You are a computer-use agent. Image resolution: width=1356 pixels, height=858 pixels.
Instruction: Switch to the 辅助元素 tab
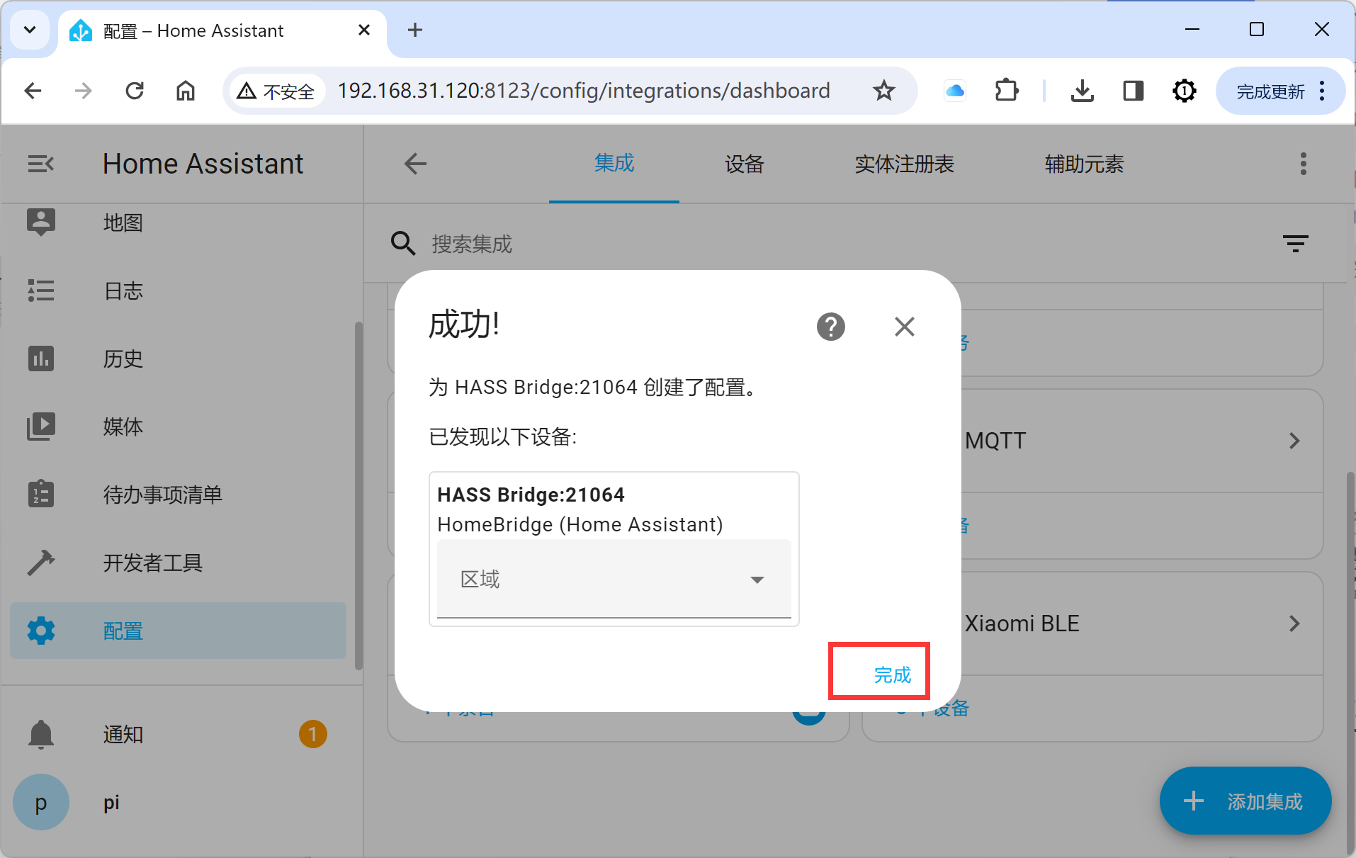point(1084,164)
